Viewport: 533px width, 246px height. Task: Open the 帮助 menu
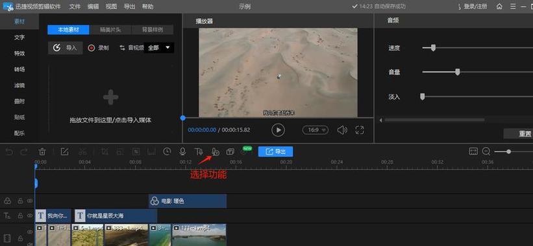click(147, 6)
